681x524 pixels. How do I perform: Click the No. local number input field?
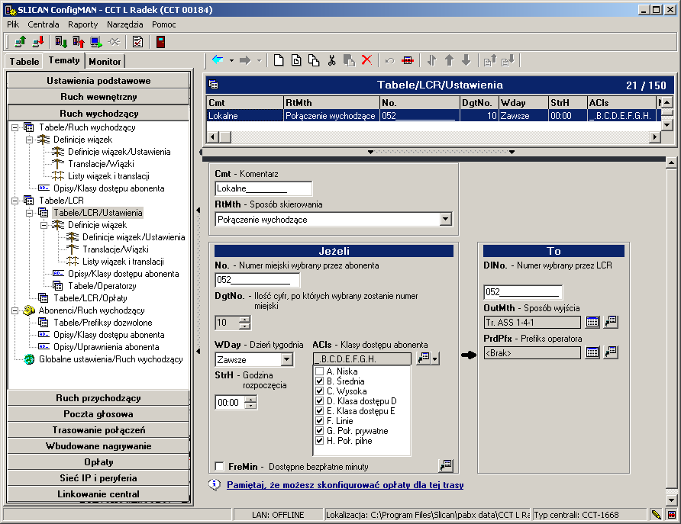257,280
